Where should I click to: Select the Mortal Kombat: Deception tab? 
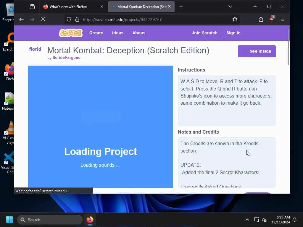pos(141,7)
